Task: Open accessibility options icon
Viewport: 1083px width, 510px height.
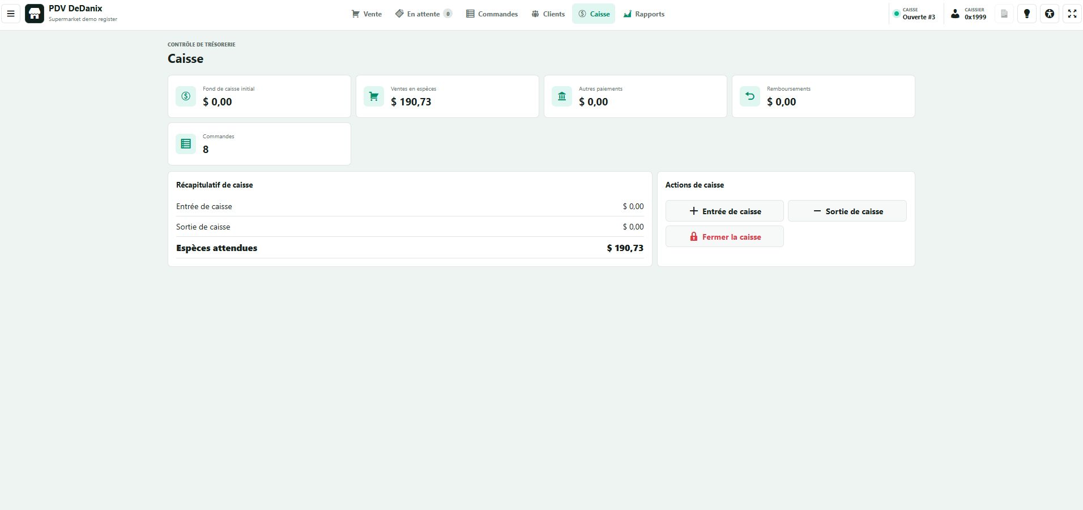Action: (1050, 14)
